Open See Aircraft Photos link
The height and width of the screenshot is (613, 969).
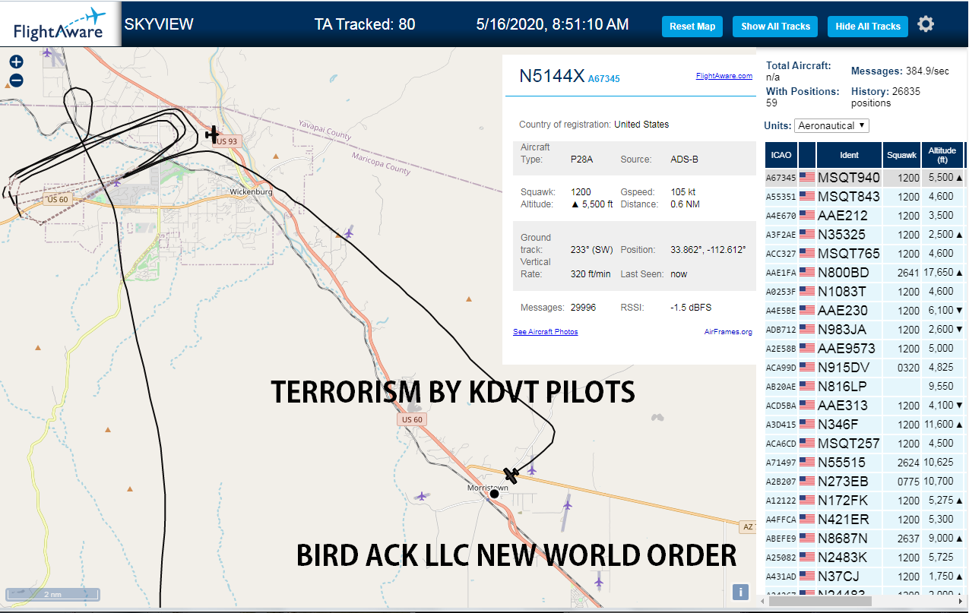click(546, 332)
